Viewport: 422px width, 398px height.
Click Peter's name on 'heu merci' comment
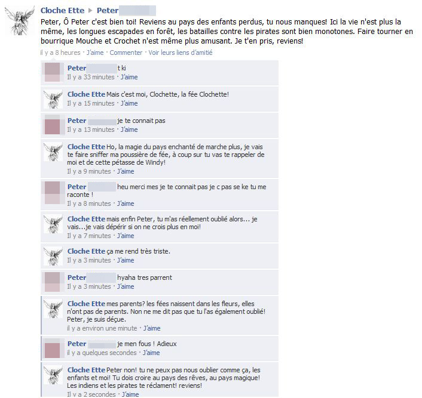pyautogui.click(x=77, y=187)
